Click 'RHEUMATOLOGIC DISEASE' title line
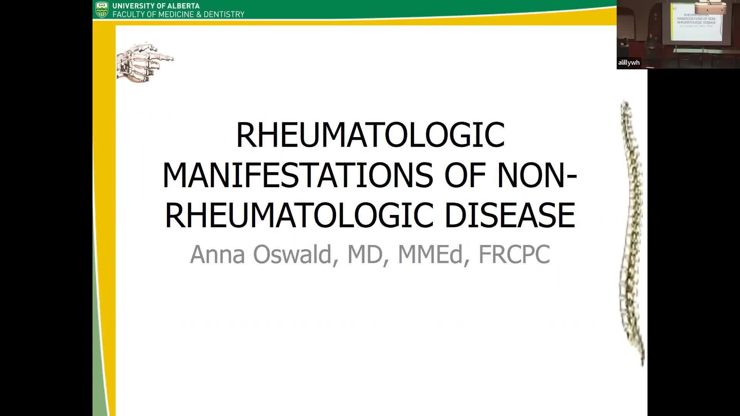Screen dimensions: 740x416 tap(370, 215)
